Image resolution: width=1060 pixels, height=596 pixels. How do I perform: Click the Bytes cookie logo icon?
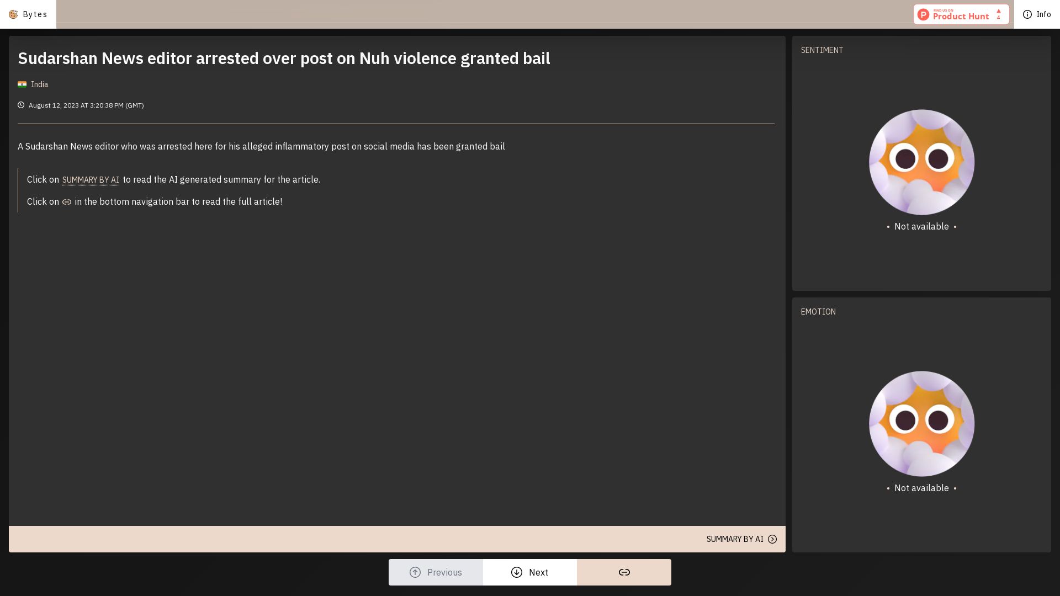(x=13, y=14)
